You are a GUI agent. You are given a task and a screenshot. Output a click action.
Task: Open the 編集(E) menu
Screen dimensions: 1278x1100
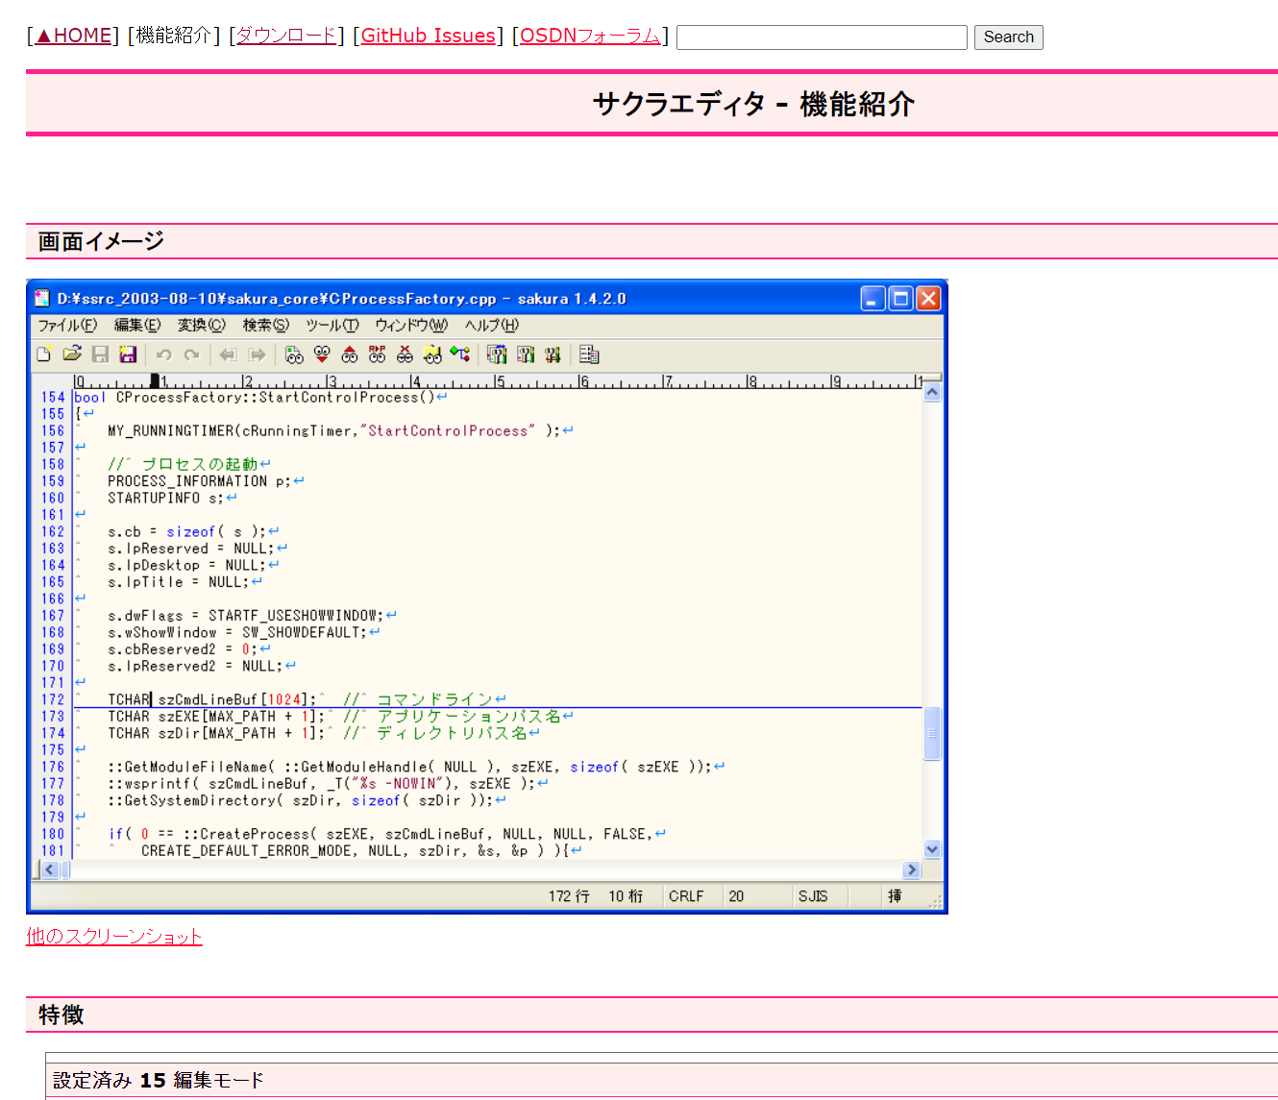tap(137, 325)
